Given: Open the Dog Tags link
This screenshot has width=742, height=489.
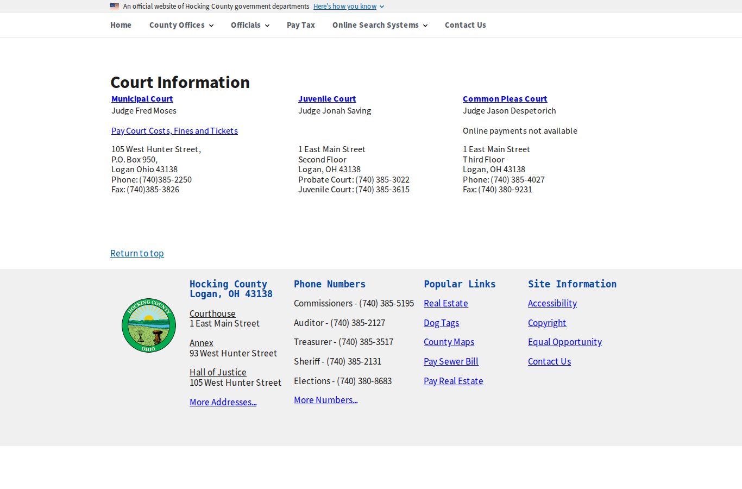Looking at the screenshot, I should tap(442, 323).
